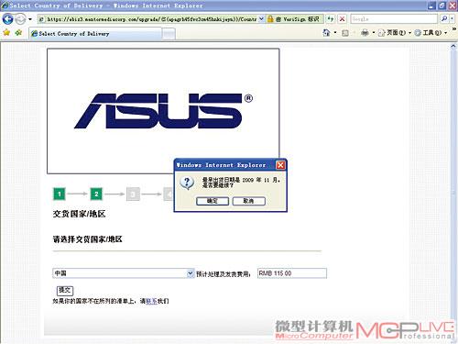Click the Feeds icon in the toolbar
Image resolution: width=458 pixels, height=344 pixels.
click(345, 33)
